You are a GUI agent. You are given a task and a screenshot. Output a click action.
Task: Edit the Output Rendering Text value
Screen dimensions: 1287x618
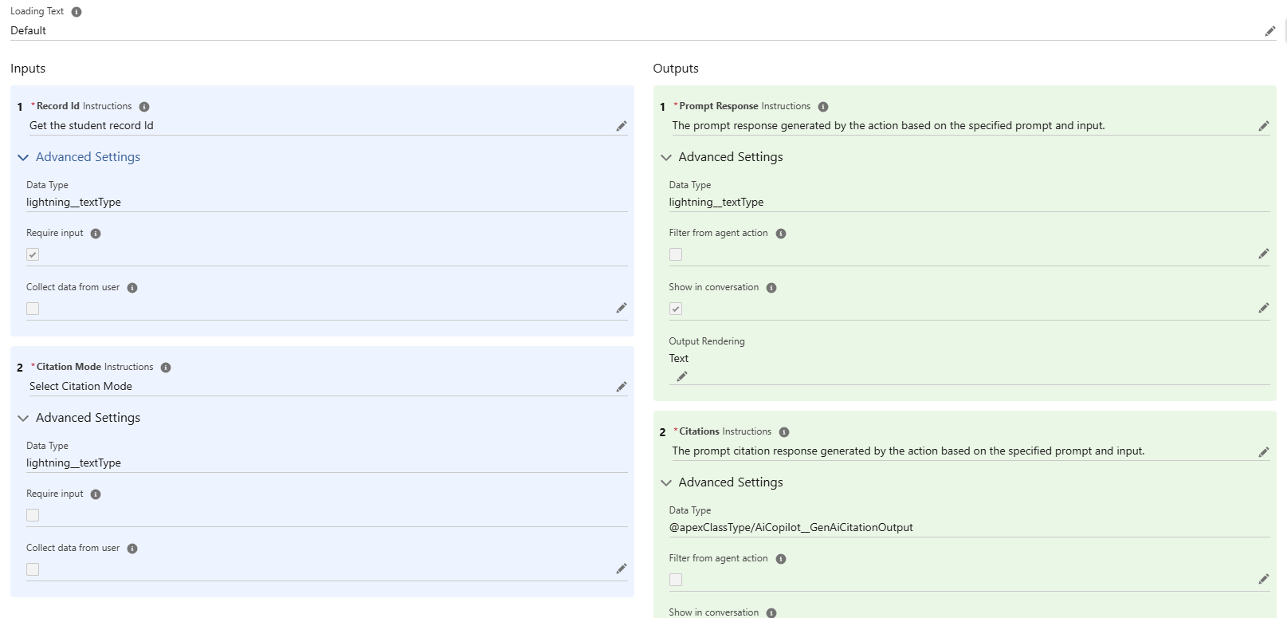681,376
